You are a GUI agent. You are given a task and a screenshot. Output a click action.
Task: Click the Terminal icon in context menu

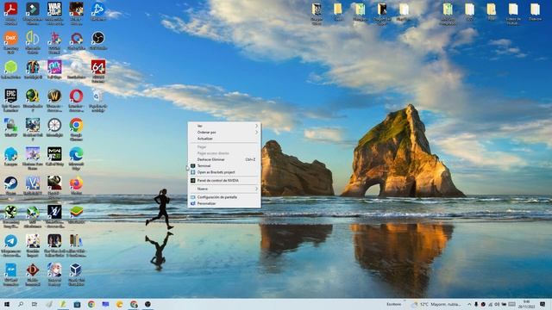point(192,165)
